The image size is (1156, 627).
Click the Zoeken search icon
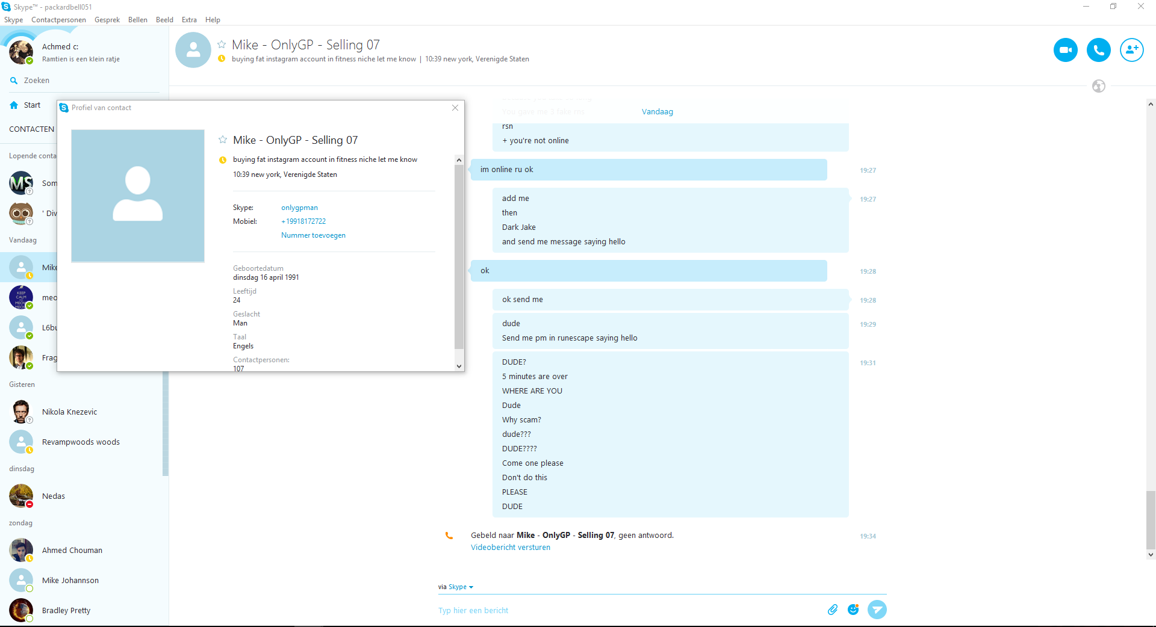(14, 81)
